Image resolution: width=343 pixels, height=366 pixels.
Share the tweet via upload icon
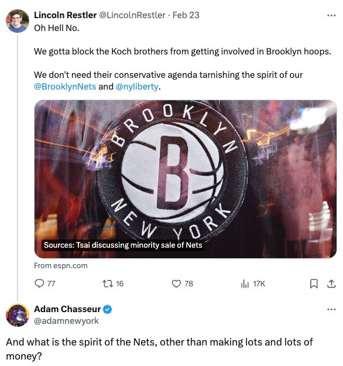331,283
